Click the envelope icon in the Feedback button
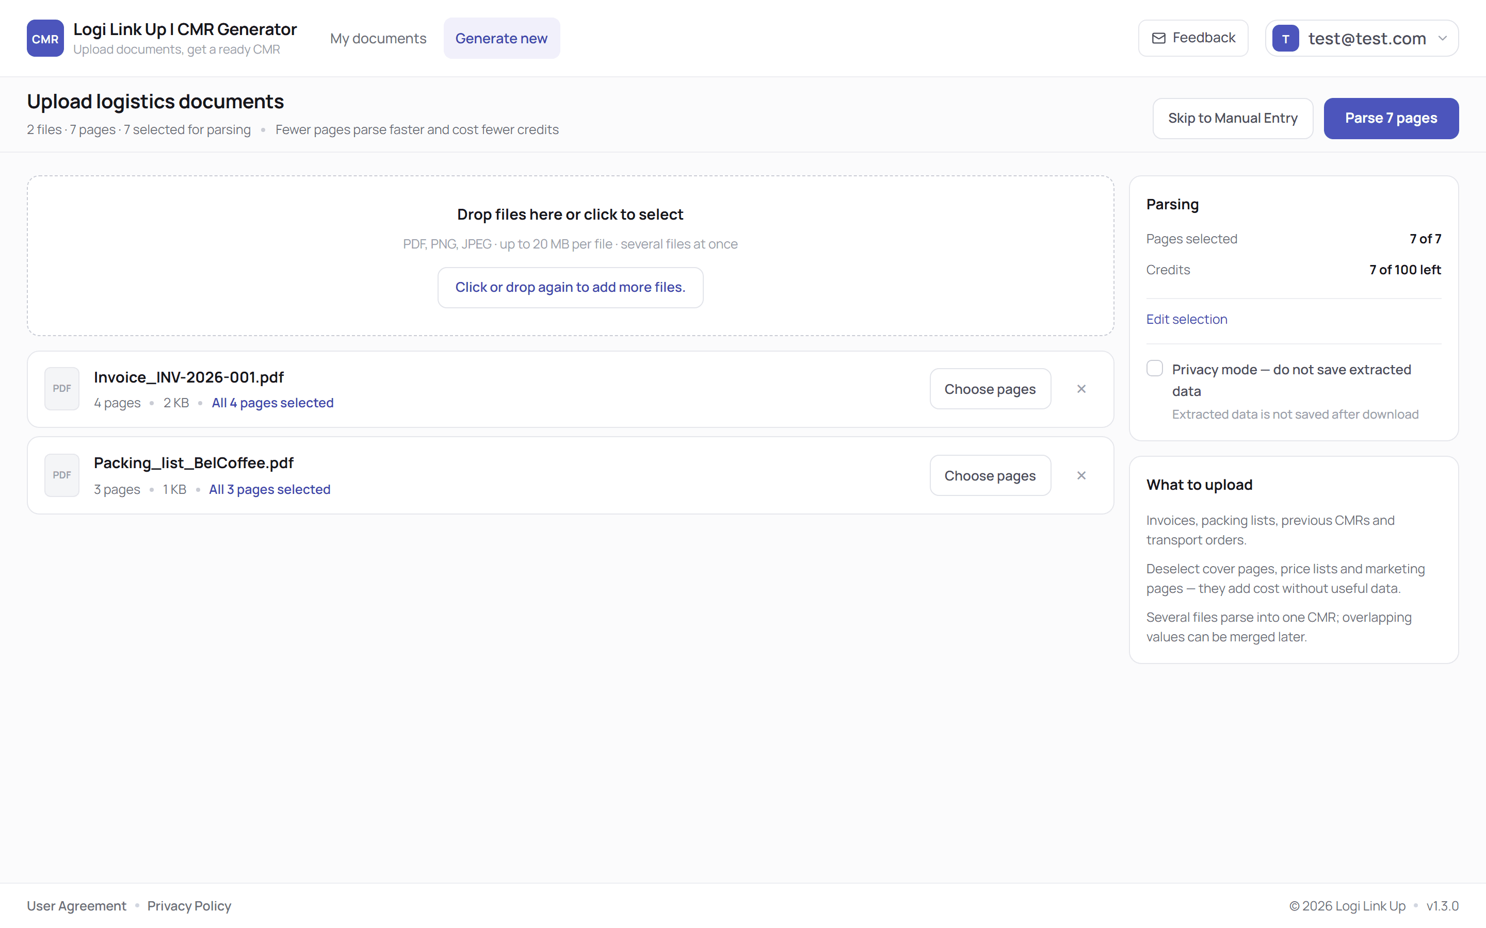The image size is (1486, 928). (1159, 38)
